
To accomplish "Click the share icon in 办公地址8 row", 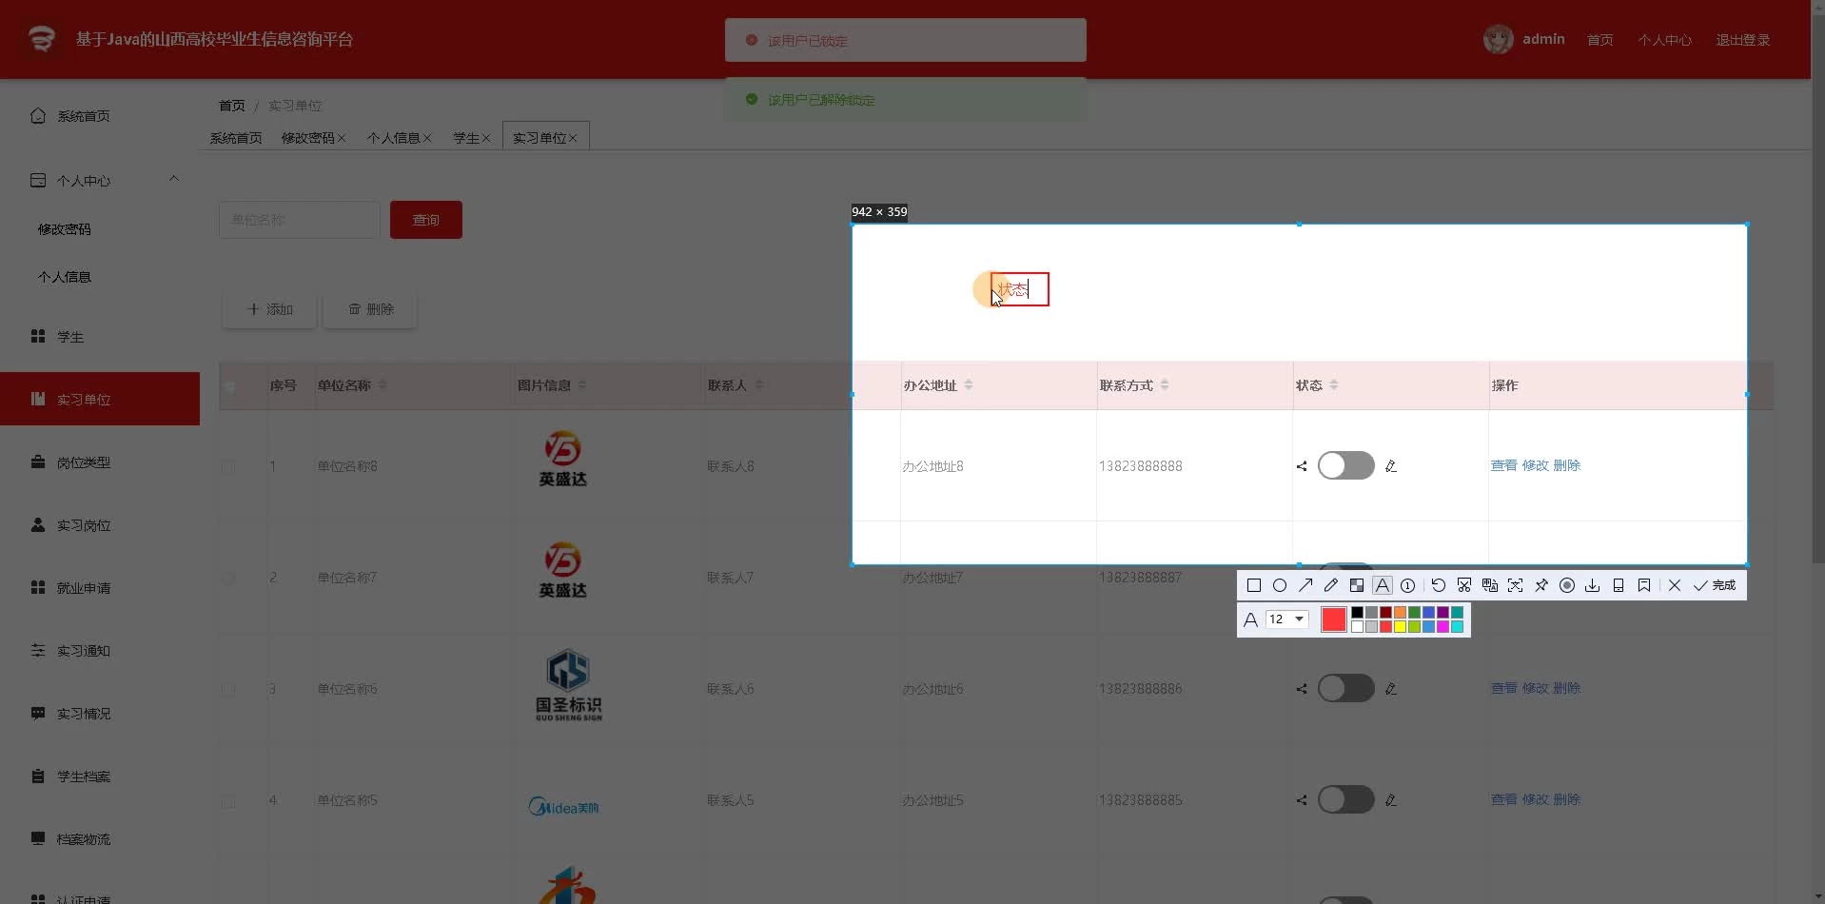I will pyautogui.click(x=1302, y=466).
